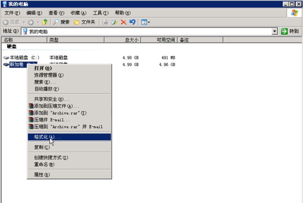The image size is (303, 203).
Task: Open the Back history dropdown arrow
Action: 24,23
